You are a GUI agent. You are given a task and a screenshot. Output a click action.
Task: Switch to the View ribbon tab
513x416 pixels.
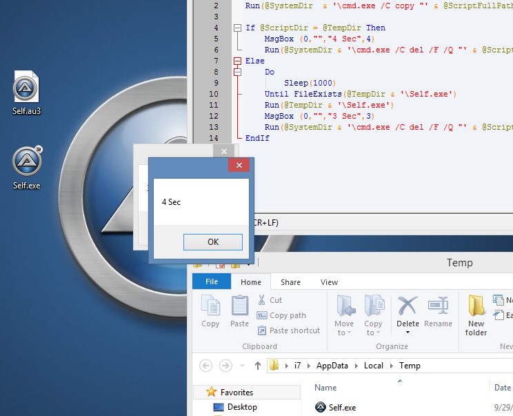coord(329,282)
